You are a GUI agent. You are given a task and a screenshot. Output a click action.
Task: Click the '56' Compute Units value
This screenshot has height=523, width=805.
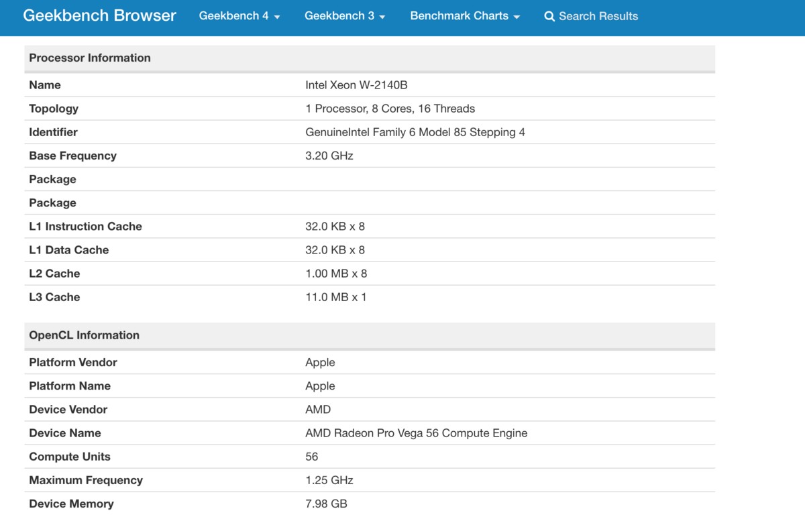[x=311, y=457]
